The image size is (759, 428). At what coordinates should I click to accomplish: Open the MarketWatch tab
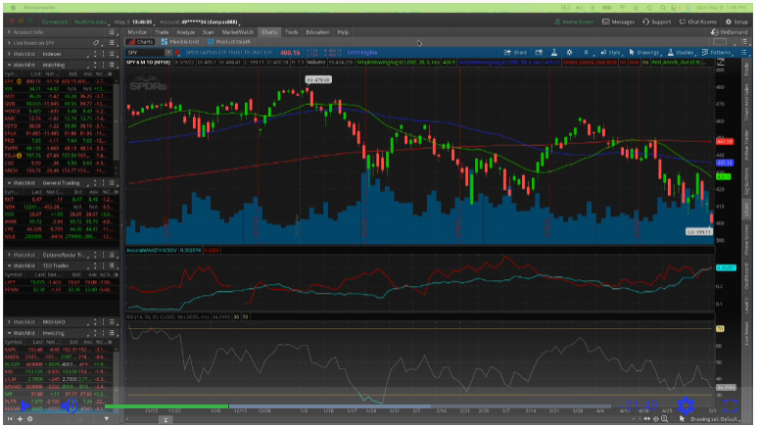(x=238, y=32)
